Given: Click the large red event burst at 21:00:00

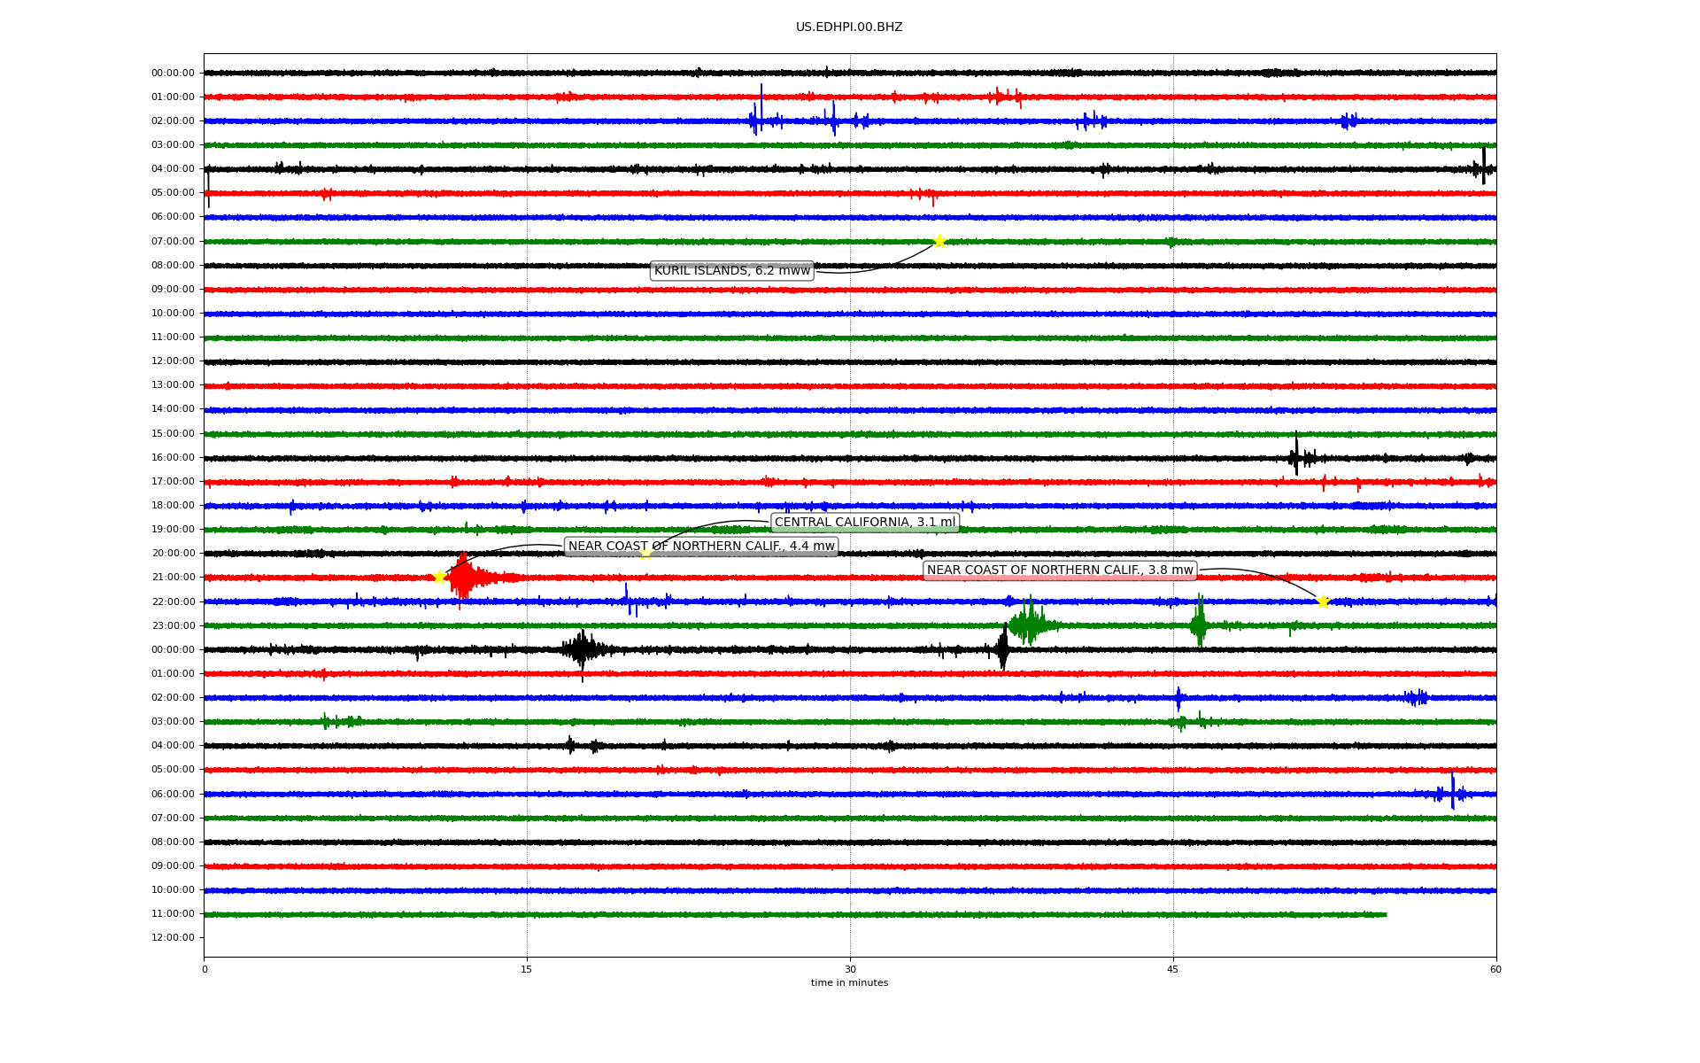Looking at the screenshot, I should coord(464,578).
